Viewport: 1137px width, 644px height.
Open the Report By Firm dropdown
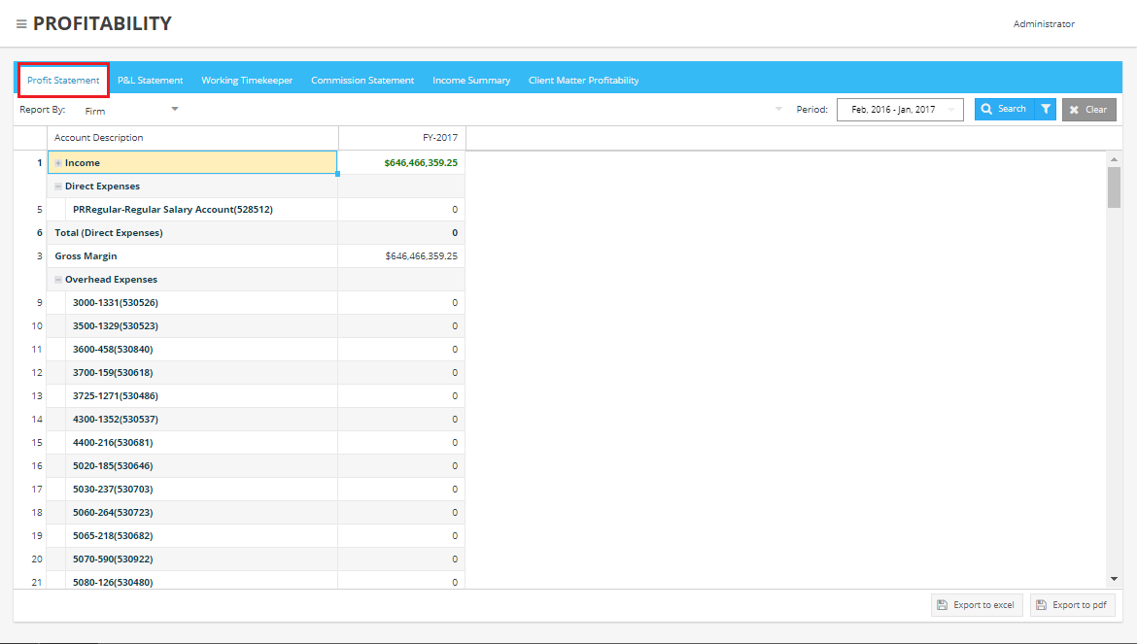[175, 109]
